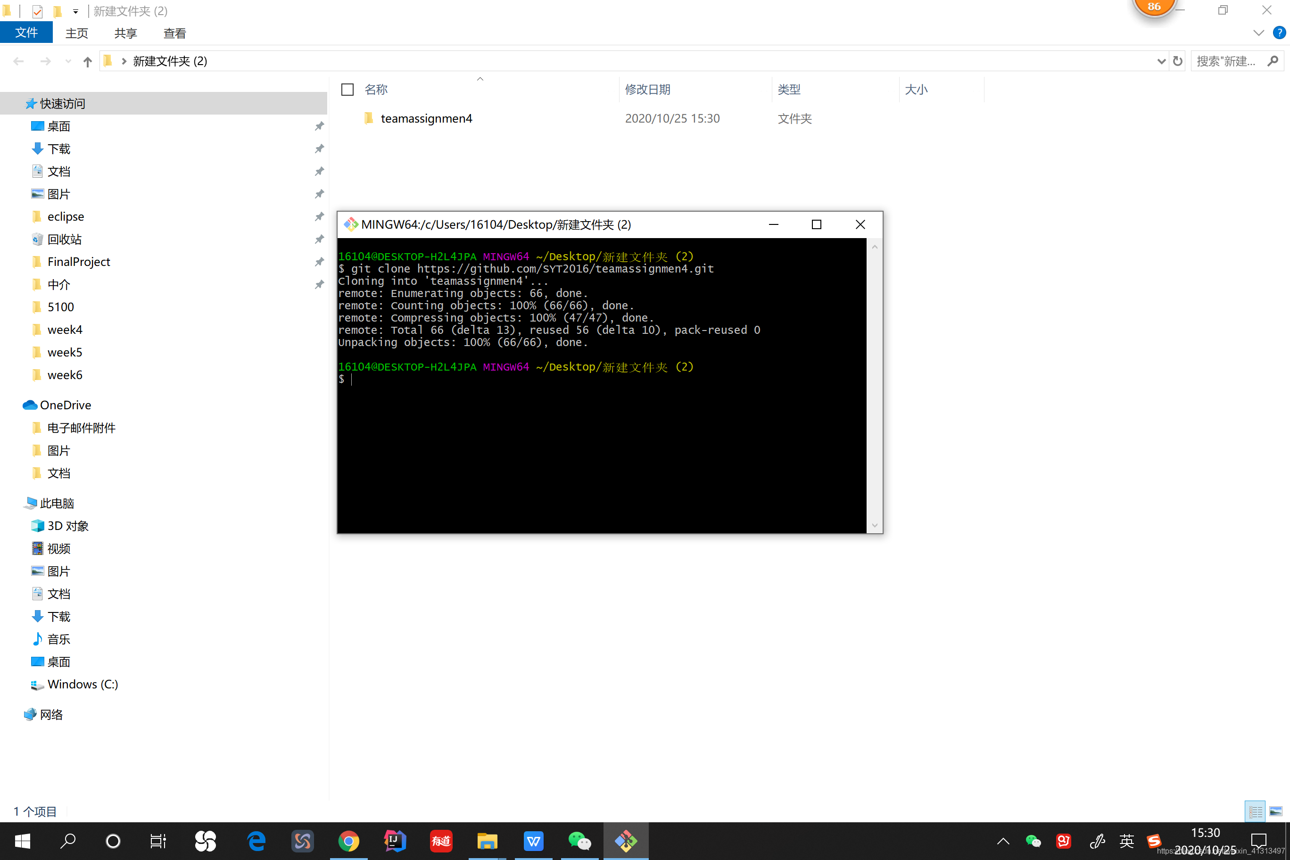Toggle 英 input language indicator
Screen dimensions: 1290x860
pyautogui.click(x=1126, y=841)
